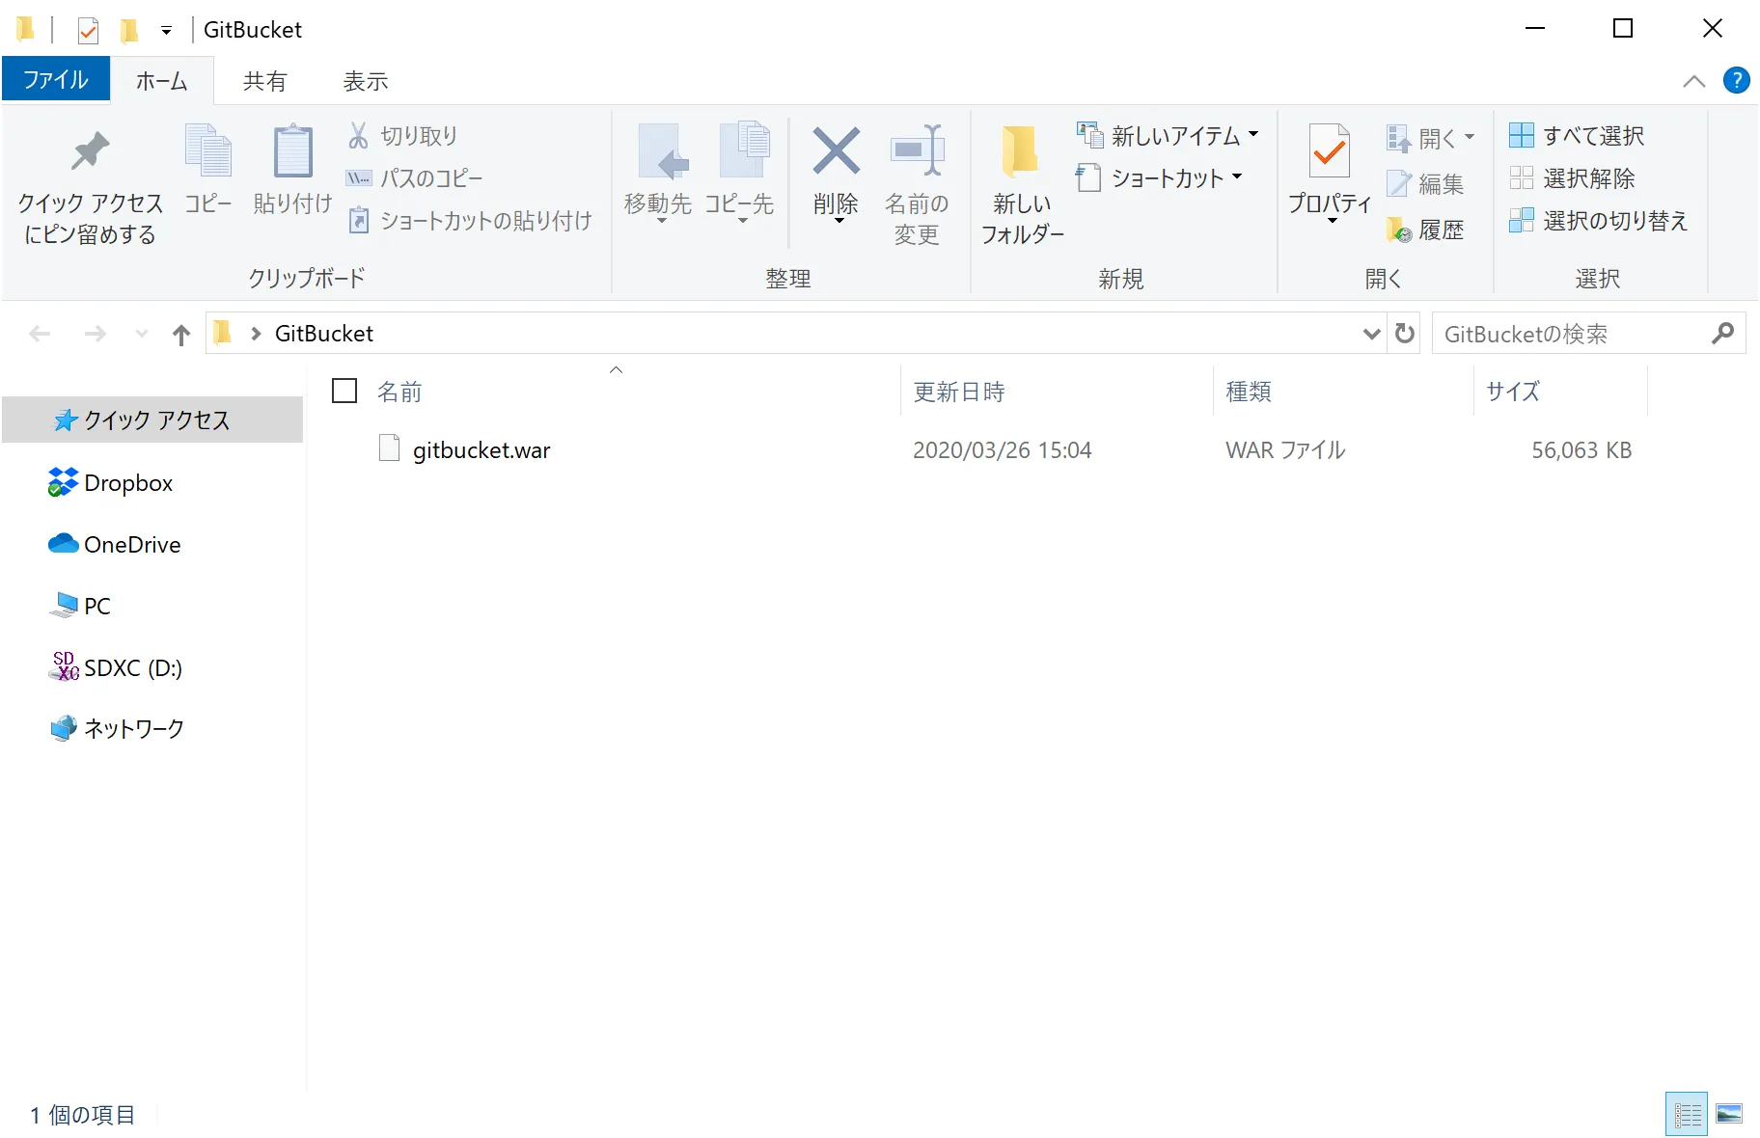Switch to Share (共有) tab
Image resolution: width=1760 pixels, height=1138 pixels.
[265, 81]
